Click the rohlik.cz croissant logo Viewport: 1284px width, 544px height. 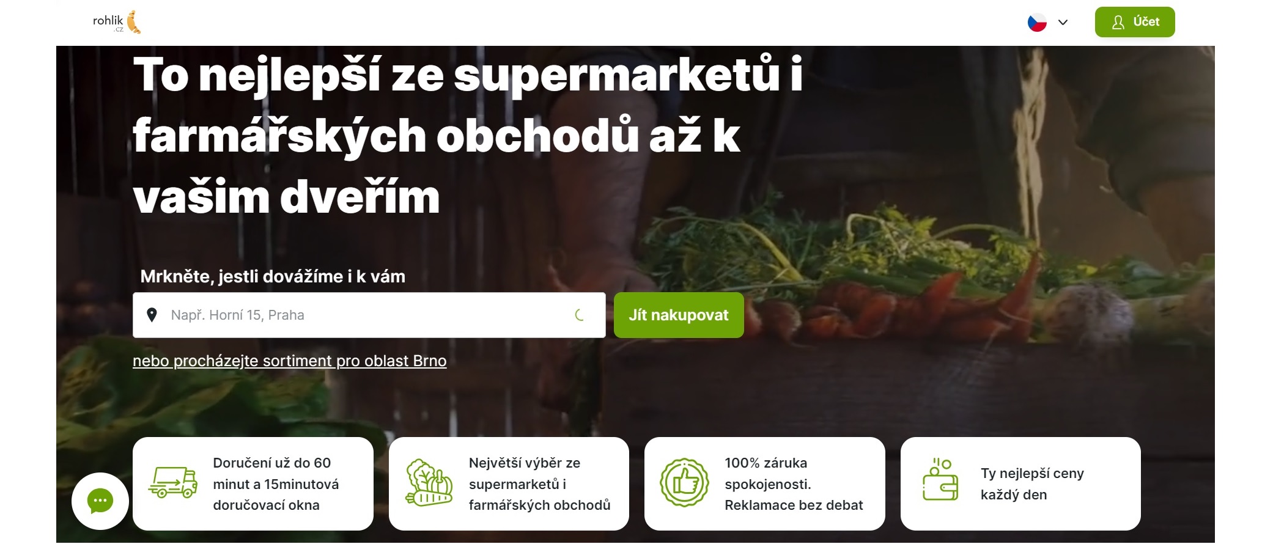point(117,22)
